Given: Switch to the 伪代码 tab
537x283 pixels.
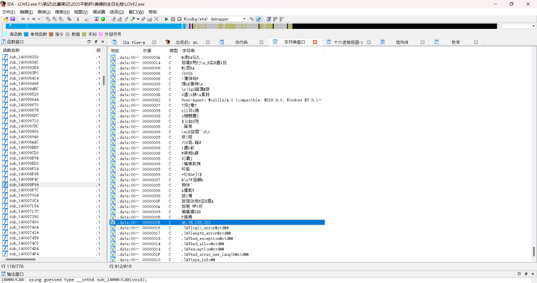Looking at the screenshot, I should coord(241,42).
